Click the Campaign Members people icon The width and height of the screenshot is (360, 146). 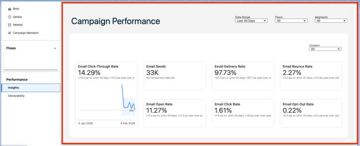click(x=9, y=33)
